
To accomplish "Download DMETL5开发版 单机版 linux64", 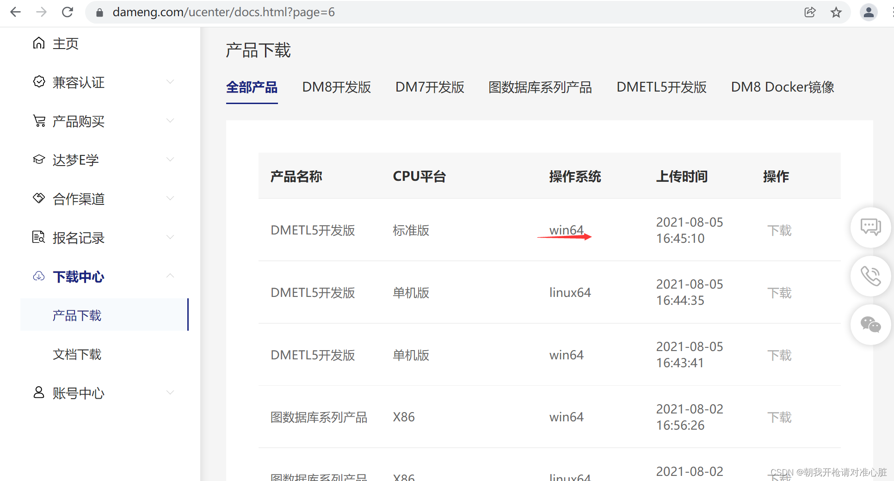I will [x=779, y=293].
